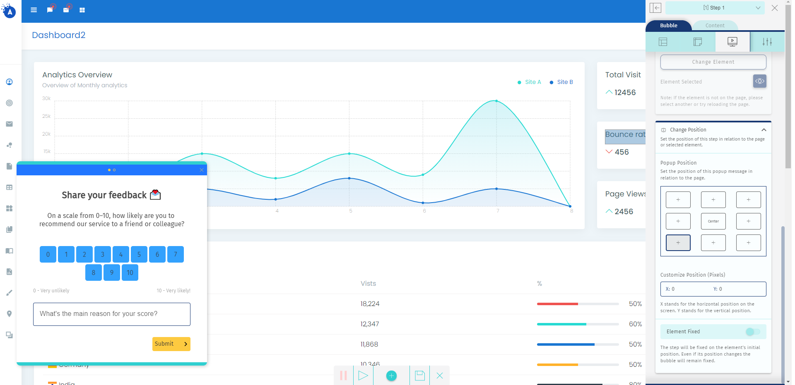Switch to the Bubble tab

(668, 26)
